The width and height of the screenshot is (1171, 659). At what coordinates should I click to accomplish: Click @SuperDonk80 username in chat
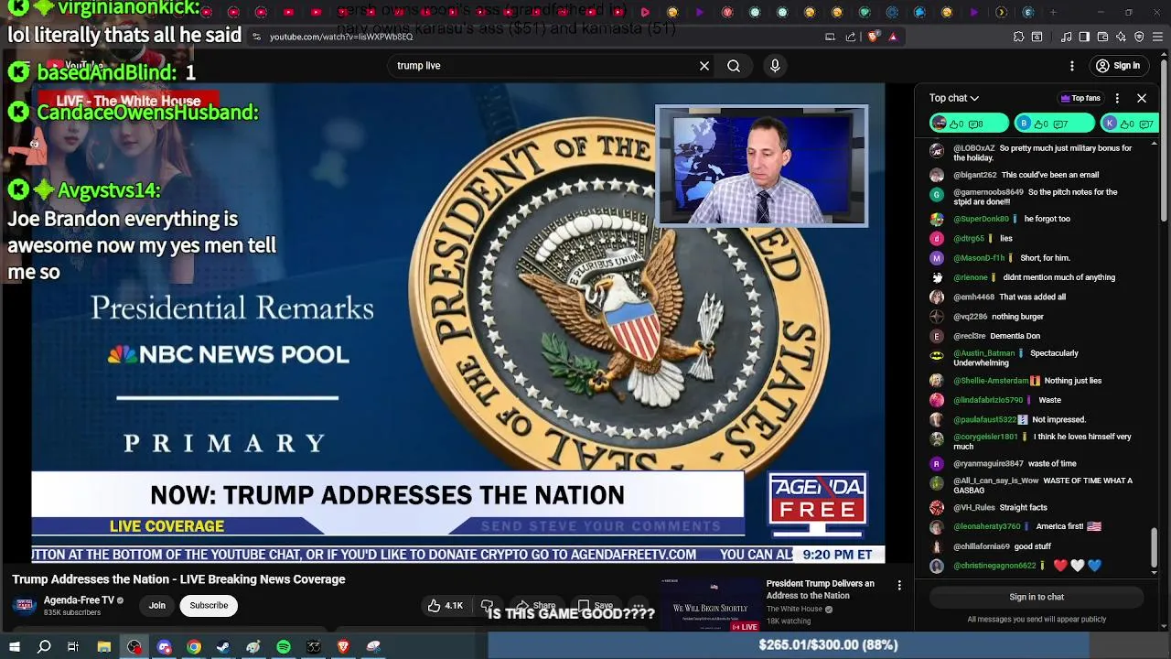(x=981, y=220)
